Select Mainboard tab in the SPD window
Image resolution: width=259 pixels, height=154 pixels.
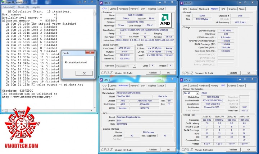[204, 86]
